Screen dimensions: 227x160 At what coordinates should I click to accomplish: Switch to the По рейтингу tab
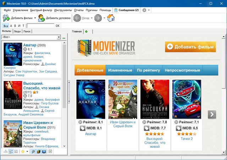[148, 70]
